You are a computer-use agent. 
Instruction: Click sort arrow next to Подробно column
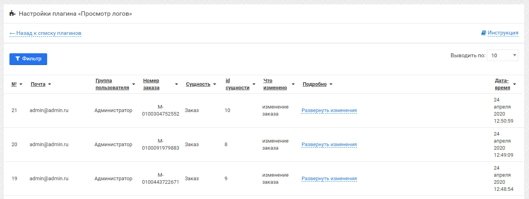coord(331,84)
